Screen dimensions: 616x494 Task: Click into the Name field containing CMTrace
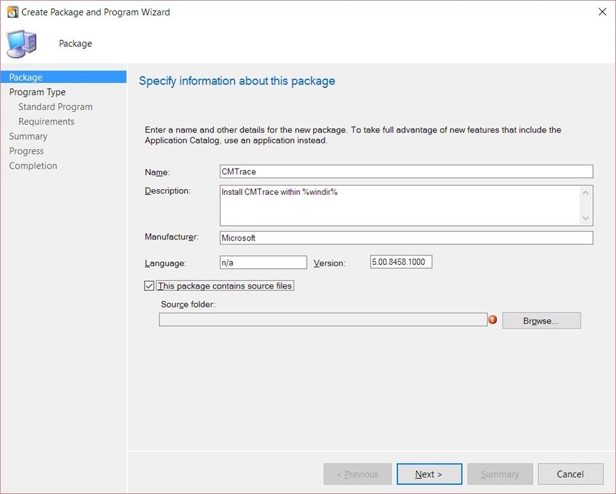point(406,172)
